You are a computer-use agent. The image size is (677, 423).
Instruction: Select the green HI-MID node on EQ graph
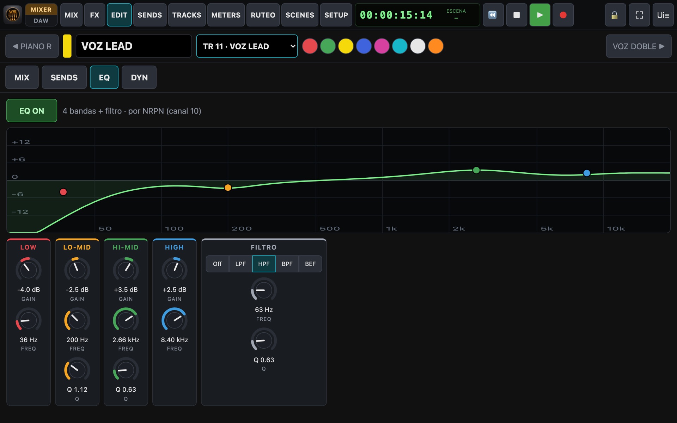[x=476, y=170]
